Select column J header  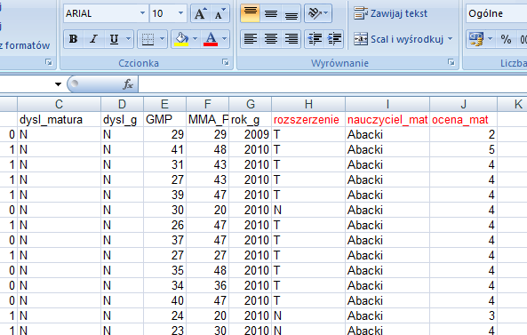click(x=464, y=104)
